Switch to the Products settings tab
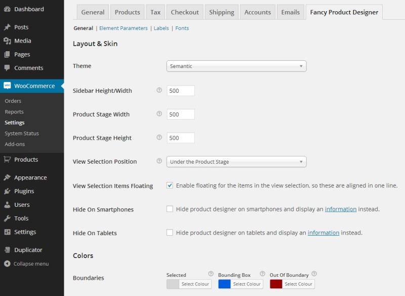This screenshot has width=405, height=296. click(x=128, y=12)
